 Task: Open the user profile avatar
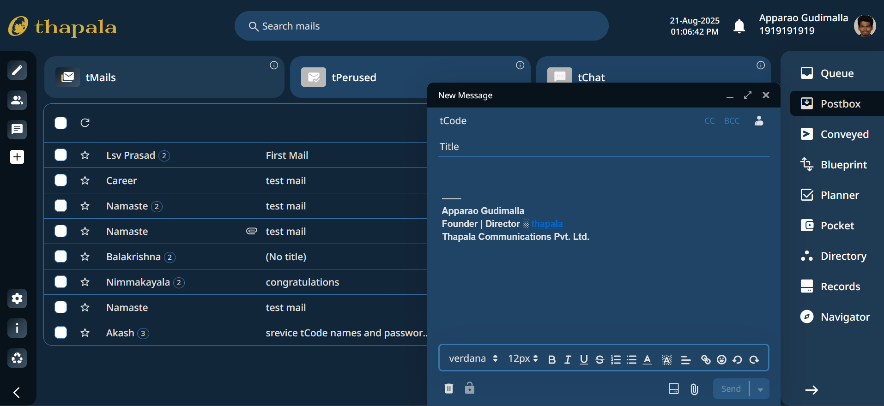coord(865,26)
